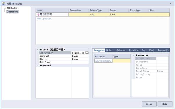Screen dimensions: 175x109
Task: Click New Operation... placeholder row
Action: tap(44, 19)
